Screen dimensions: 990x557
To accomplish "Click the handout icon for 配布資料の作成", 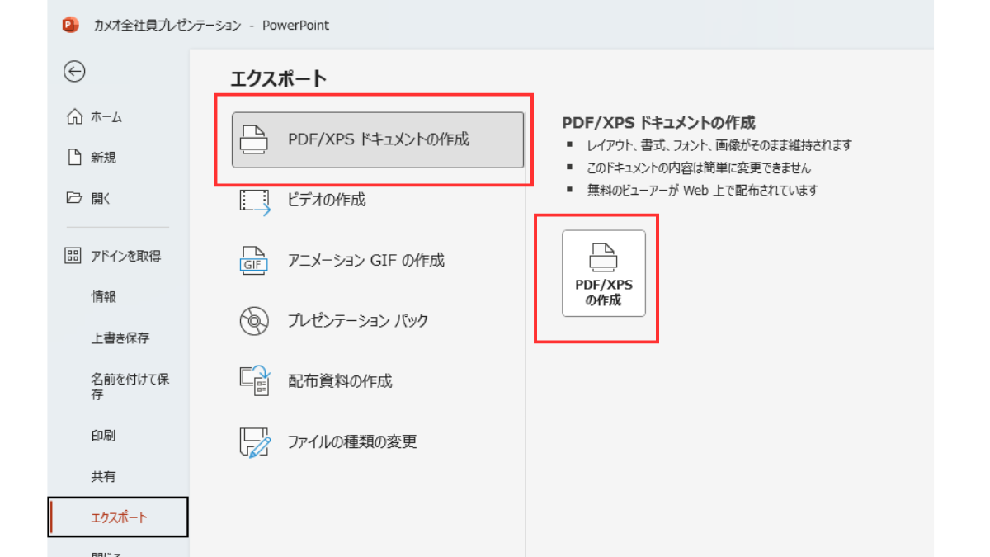I will click(254, 380).
